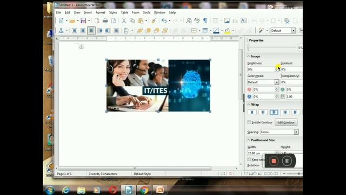
Task: Click the Back One icon
Action: [x=157, y=30]
